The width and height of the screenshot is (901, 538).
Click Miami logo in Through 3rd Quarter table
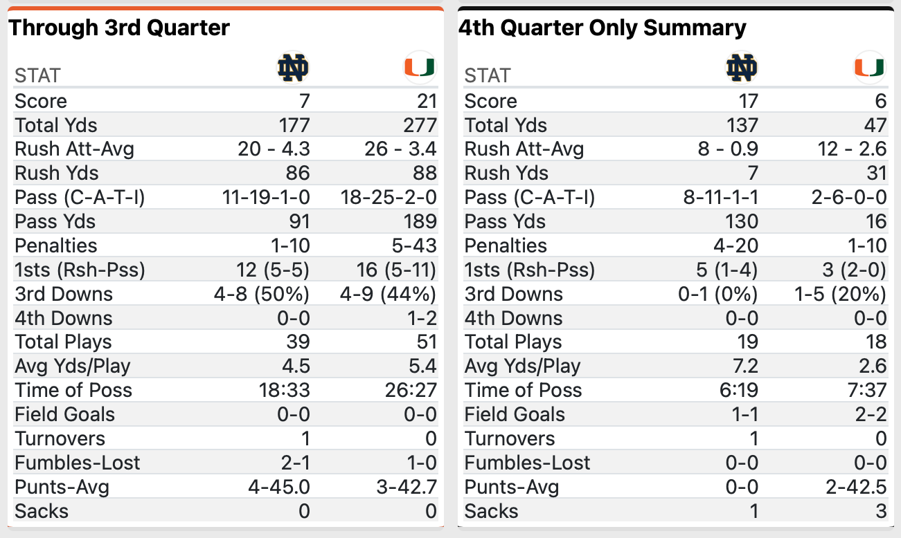419,68
